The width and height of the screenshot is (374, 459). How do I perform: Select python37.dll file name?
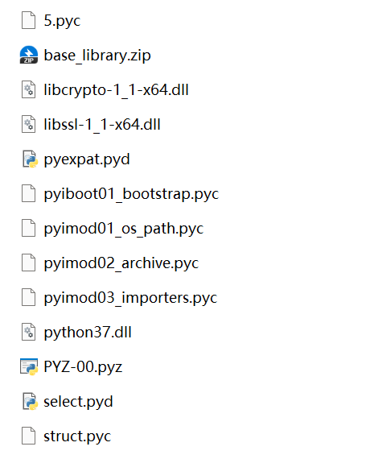click(88, 333)
